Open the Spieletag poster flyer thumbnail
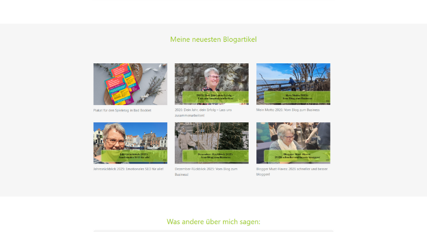 click(130, 84)
